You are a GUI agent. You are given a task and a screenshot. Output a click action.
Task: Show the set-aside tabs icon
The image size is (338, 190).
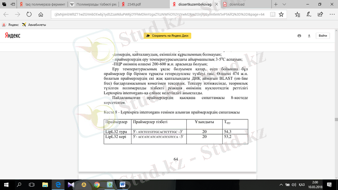[x=4, y=4]
